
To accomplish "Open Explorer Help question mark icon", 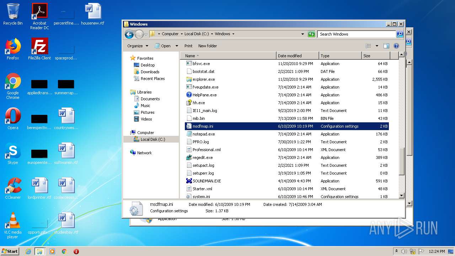I will pyautogui.click(x=396, y=46).
